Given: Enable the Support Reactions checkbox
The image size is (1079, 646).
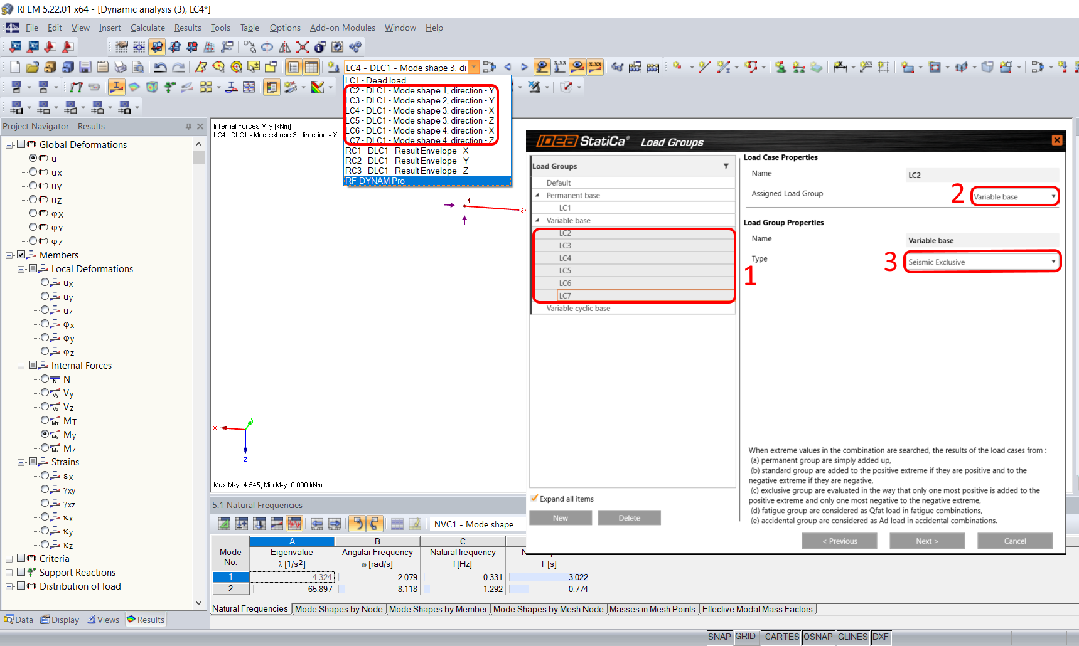Looking at the screenshot, I should (21, 572).
